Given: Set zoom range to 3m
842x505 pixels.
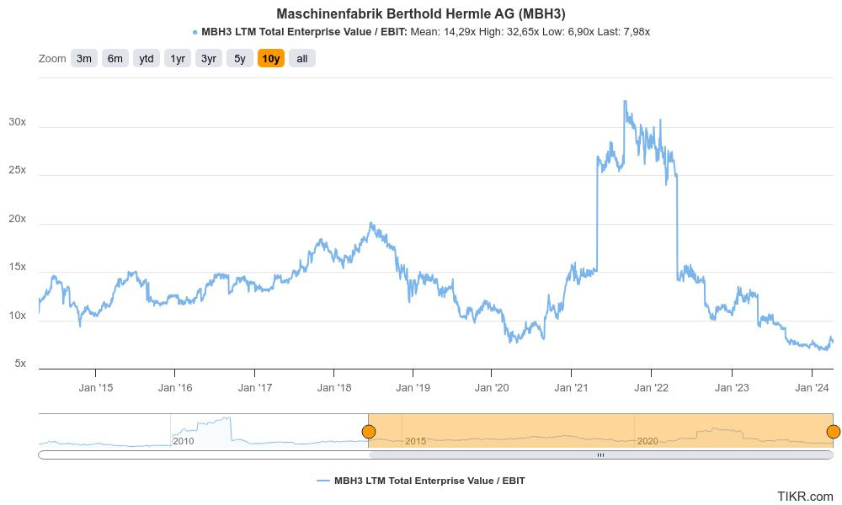Looking at the screenshot, I should [x=83, y=59].
